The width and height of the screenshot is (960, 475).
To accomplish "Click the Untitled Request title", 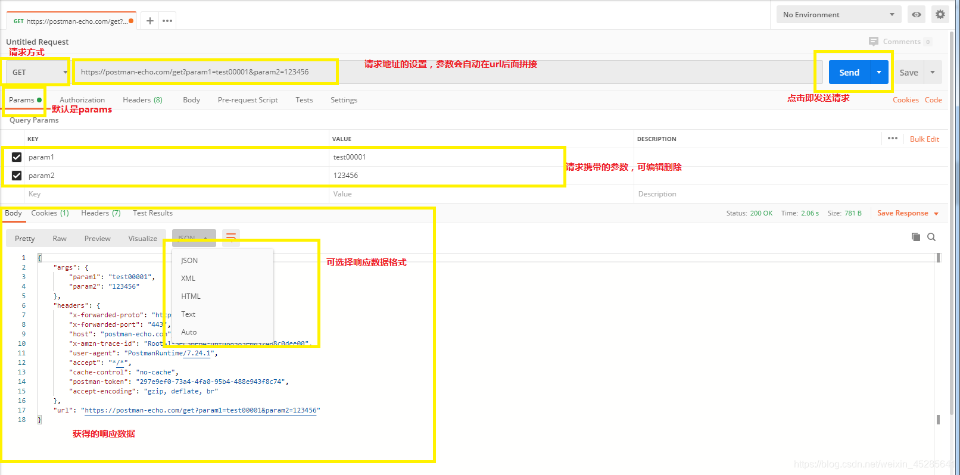I will point(37,42).
